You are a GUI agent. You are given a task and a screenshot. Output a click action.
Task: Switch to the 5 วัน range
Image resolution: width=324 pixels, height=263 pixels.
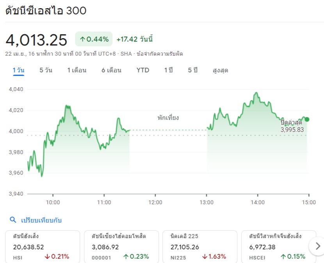click(46, 70)
